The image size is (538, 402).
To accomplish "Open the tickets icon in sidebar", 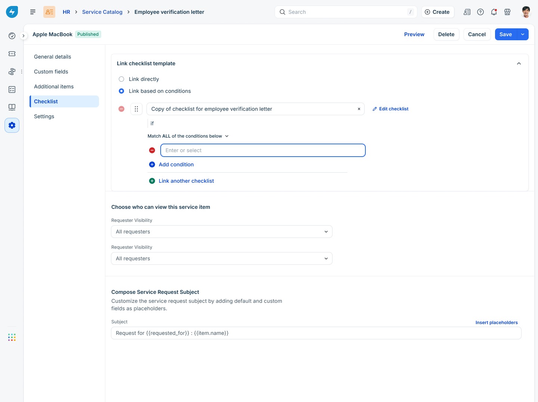I will pyautogui.click(x=12, y=54).
